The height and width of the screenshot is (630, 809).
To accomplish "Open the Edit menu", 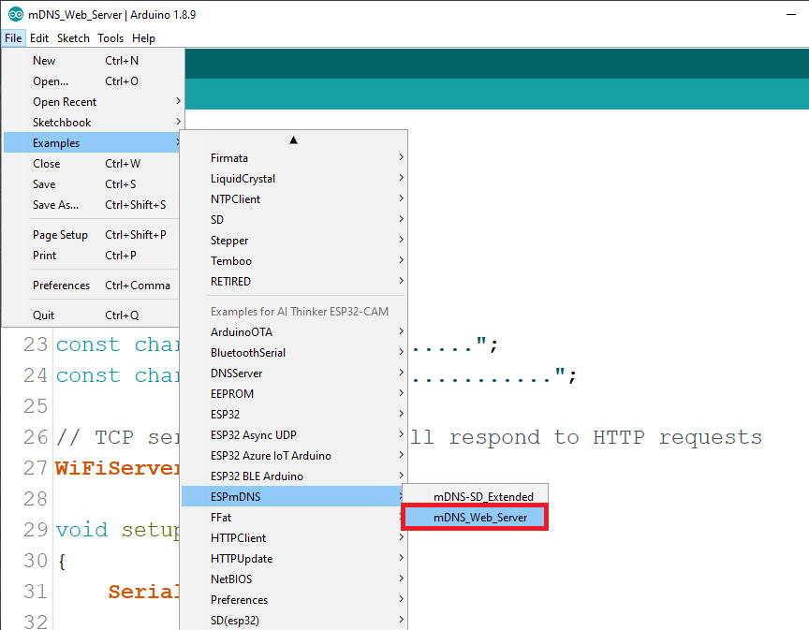I will [39, 38].
